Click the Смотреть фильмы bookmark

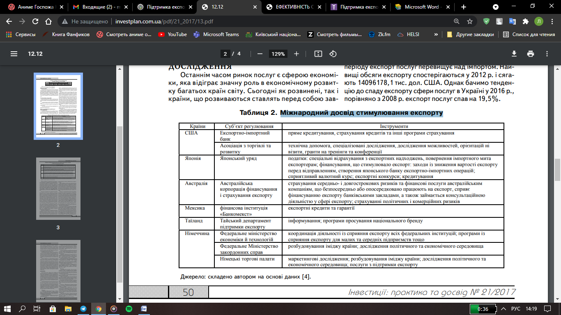[x=335, y=34]
